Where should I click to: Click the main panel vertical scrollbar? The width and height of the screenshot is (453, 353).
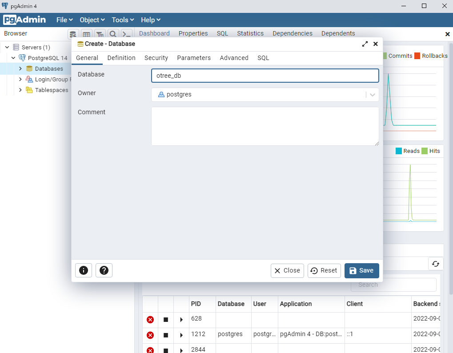[x=451, y=168]
